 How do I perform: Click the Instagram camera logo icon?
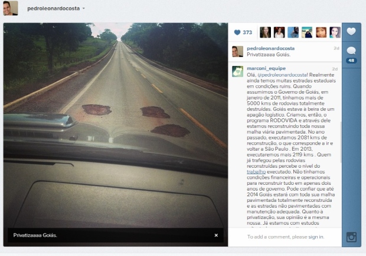pyautogui.click(x=351, y=237)
